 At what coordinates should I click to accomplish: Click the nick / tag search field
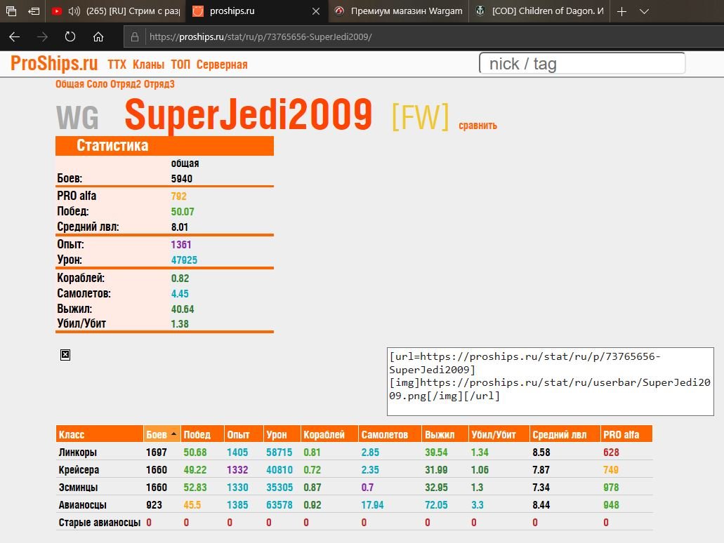coord(582,63)
